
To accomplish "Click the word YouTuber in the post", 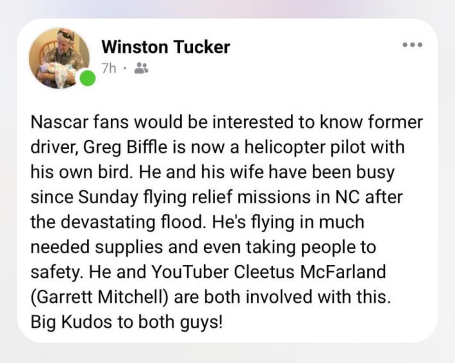I will (190, 272).
